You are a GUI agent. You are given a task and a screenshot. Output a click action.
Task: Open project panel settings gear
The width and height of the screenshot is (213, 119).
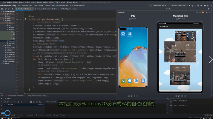(12, 9)
